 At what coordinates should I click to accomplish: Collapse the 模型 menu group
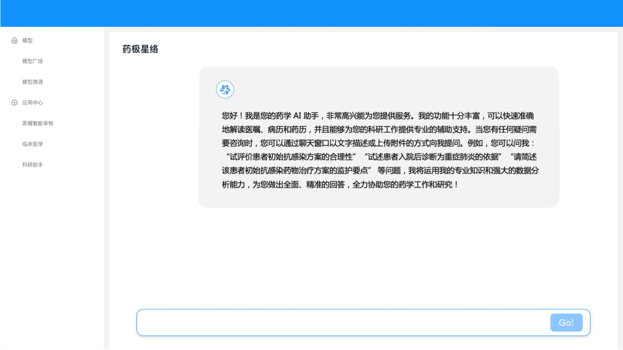pyautogui.click(x=28, y=41)
